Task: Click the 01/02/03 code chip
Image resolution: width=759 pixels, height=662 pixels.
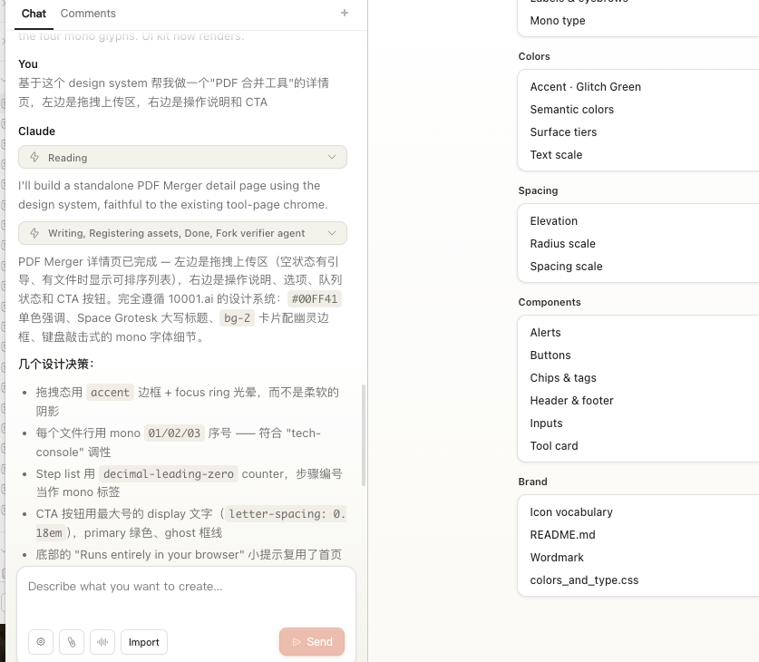Action: click(x=174, y=433)
